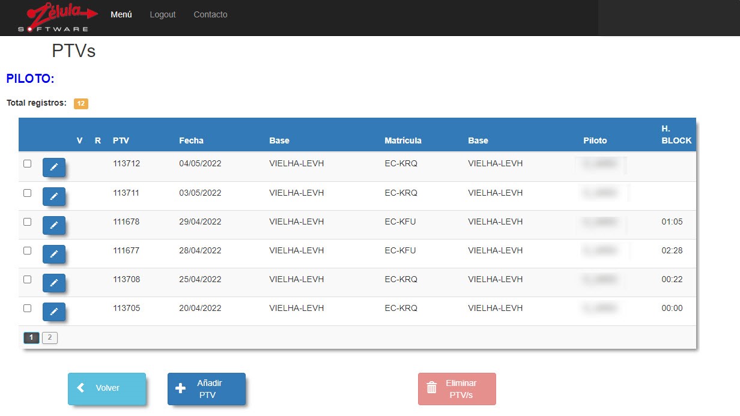Select page 1 in the pagination
The image size is (740, 416).
click(31, 338)
